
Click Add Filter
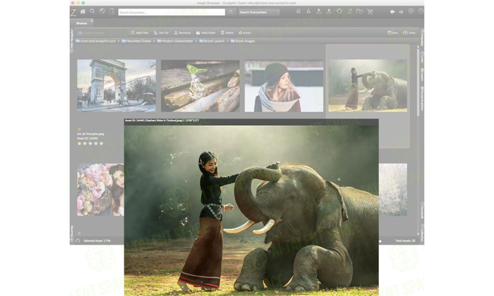point(140,33)
